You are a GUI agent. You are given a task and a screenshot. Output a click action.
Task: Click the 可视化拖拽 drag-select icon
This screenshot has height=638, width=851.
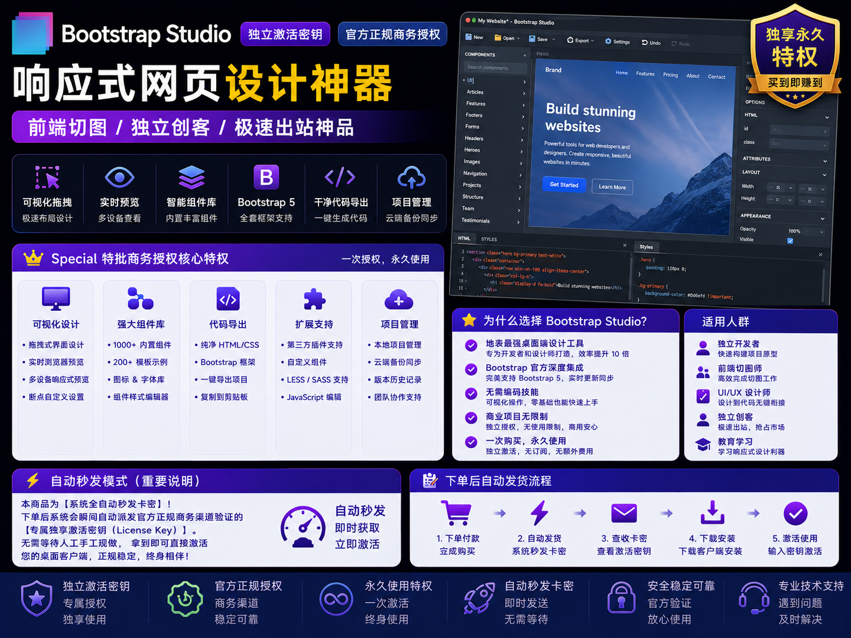(48, 177)
